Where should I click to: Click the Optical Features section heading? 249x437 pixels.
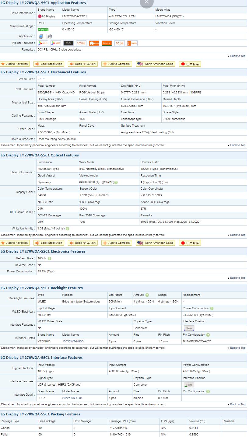click(x=40, y=155)
